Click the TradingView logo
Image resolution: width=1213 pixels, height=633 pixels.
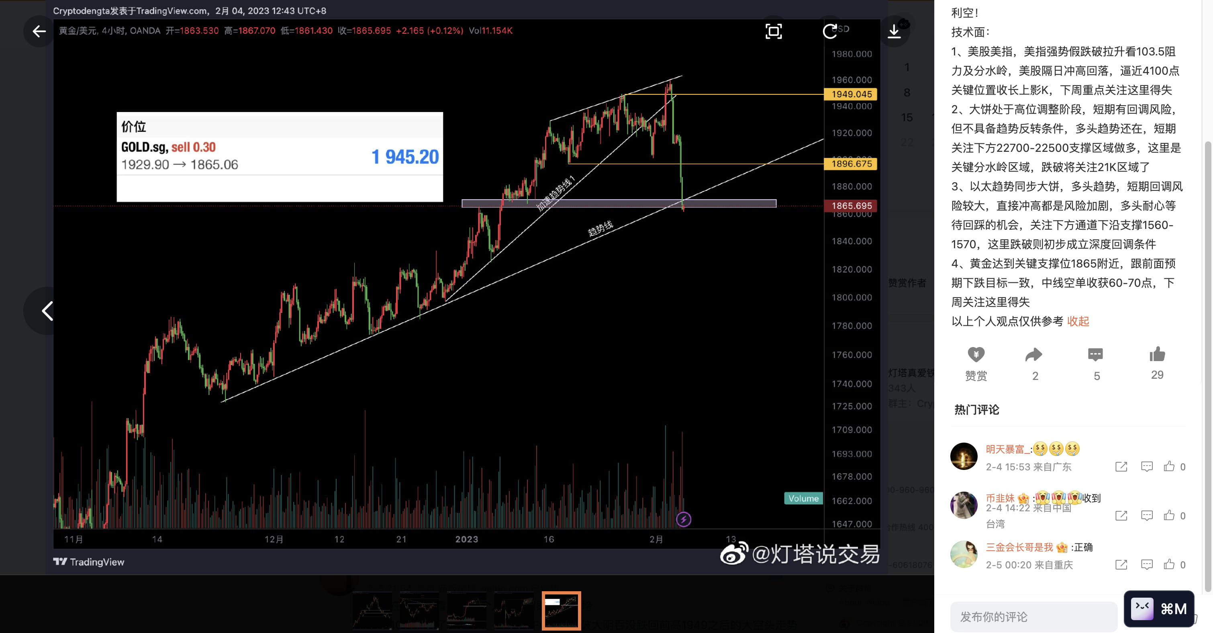[x=88, y=562]
